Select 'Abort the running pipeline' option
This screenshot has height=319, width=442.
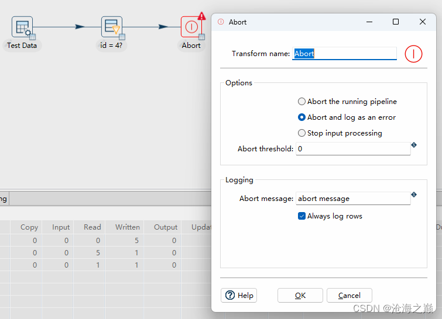[x=347, y=101]
